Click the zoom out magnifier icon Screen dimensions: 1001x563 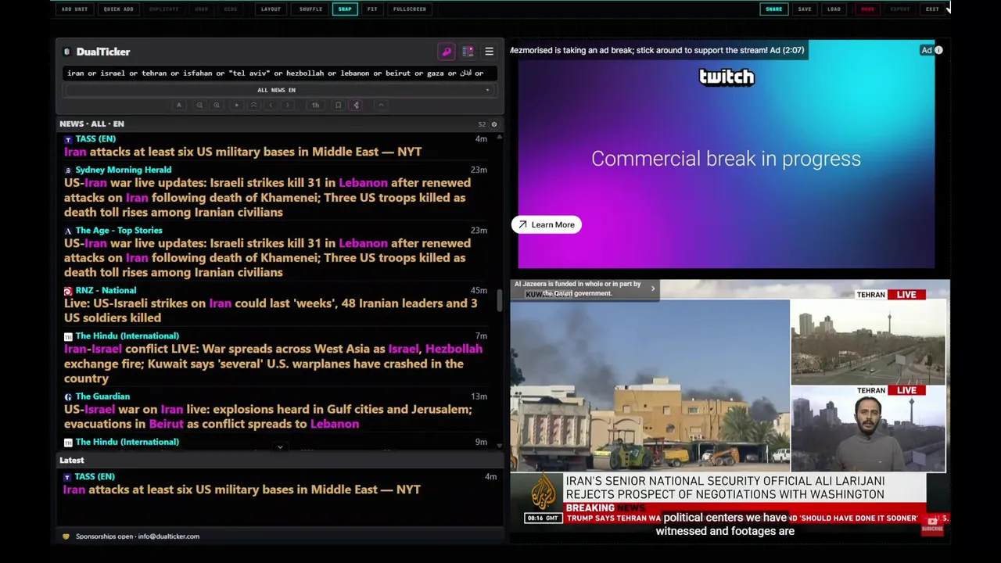[x=199, y=105]
